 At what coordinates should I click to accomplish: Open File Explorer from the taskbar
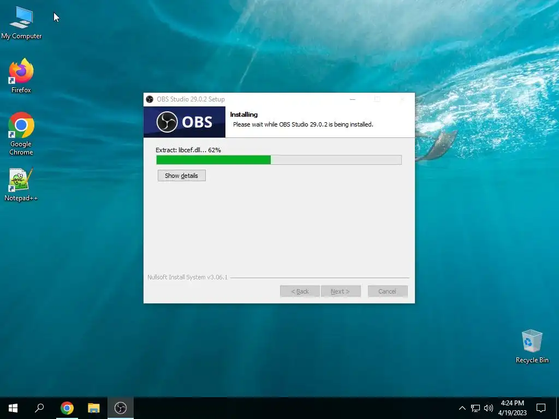[x=94, y=408]
